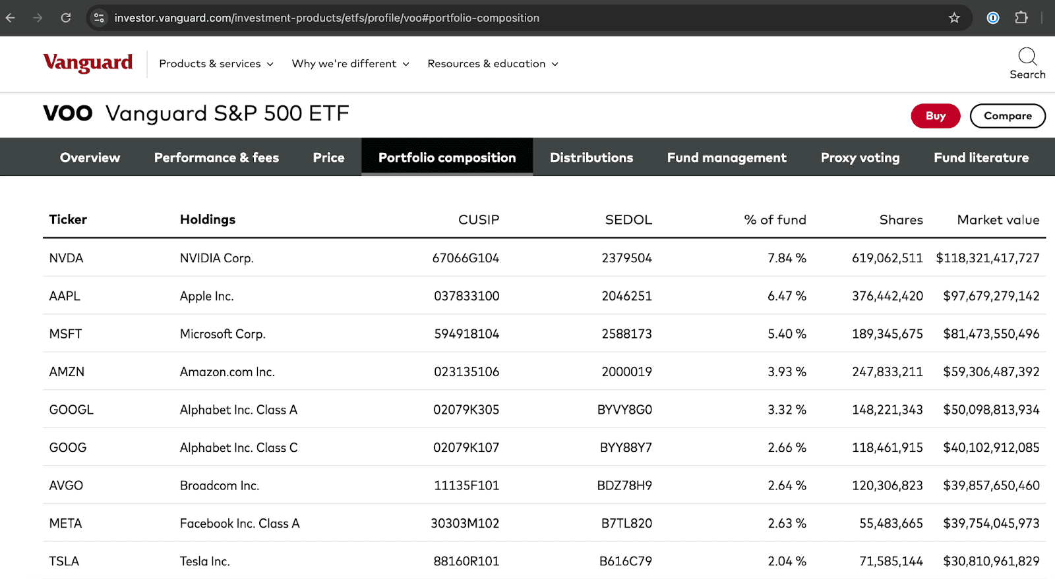Open the Fund literature tab
The width and height of the screenshot is (1055, 579).
981,157
